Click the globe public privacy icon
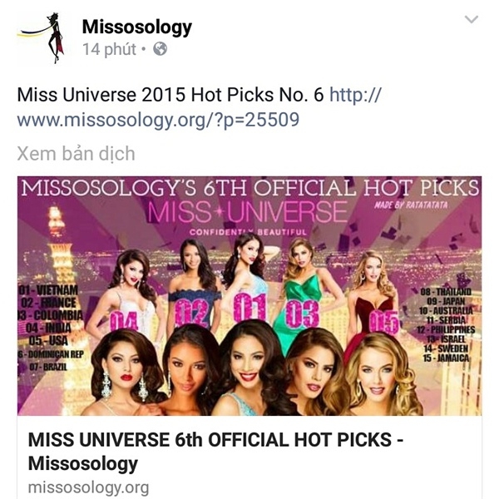Image resolution: width=499 pixels, height=499 pixels. tap(160, 49)
